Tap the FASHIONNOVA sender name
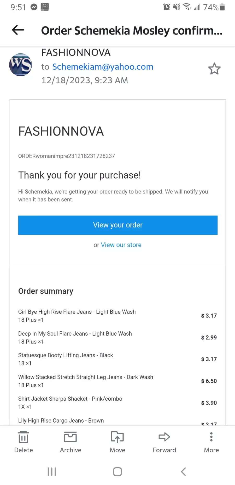The image size is (235, 485). click(x=76, y=52)
